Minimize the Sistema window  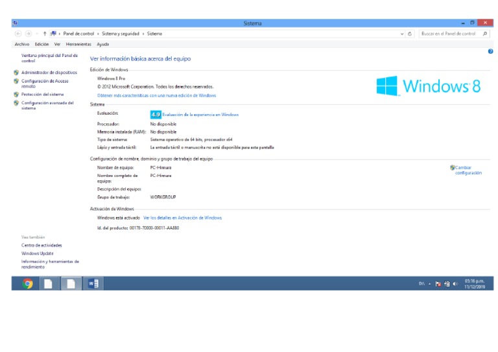coord(463,23)
